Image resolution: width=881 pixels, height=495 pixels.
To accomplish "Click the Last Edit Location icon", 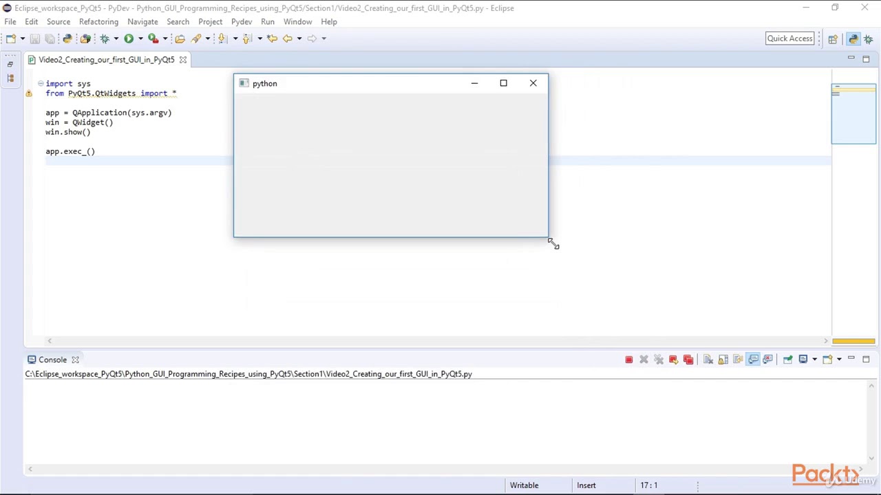I will [x=272, y=38].
